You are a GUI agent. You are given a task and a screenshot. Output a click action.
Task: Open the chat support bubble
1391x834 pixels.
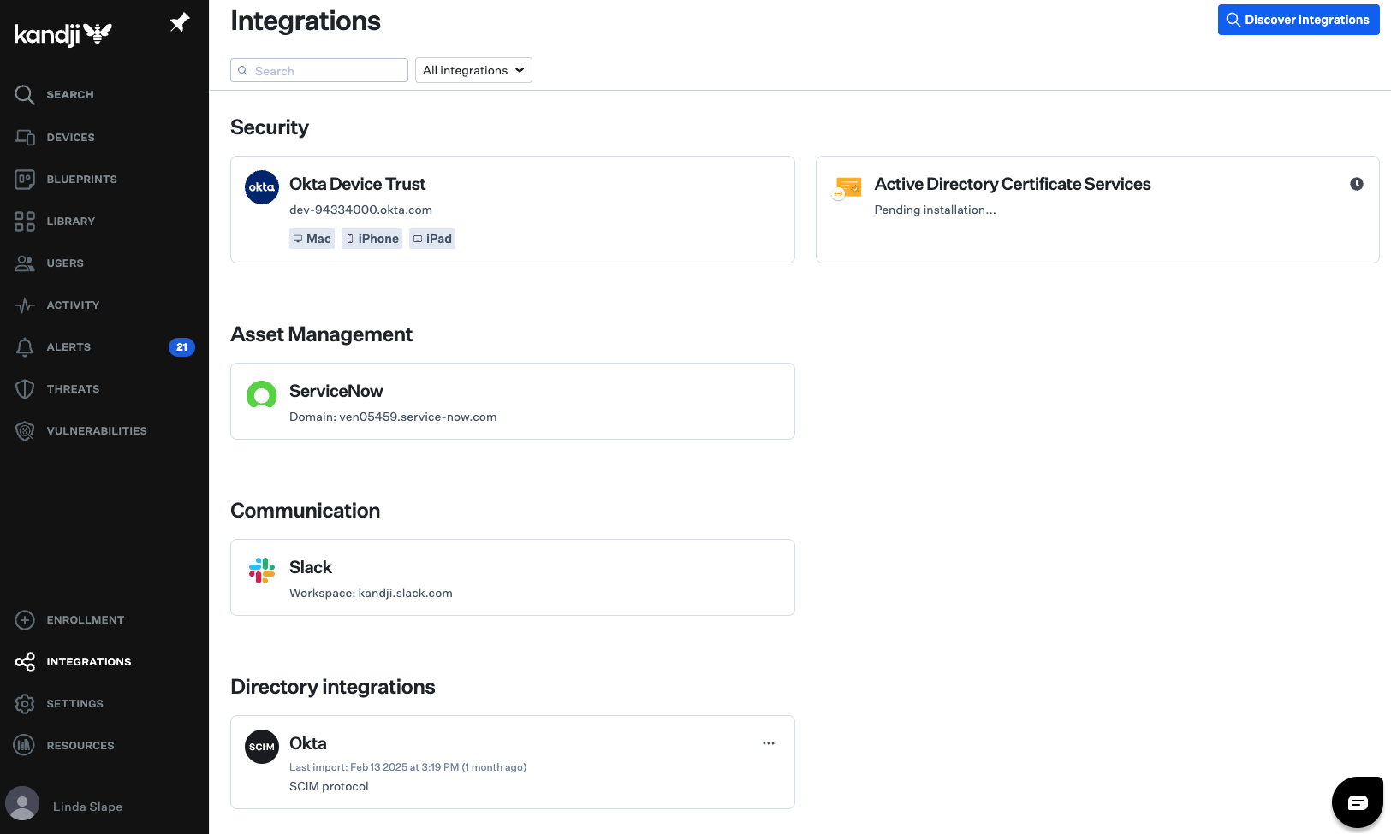click(1358, 802)
